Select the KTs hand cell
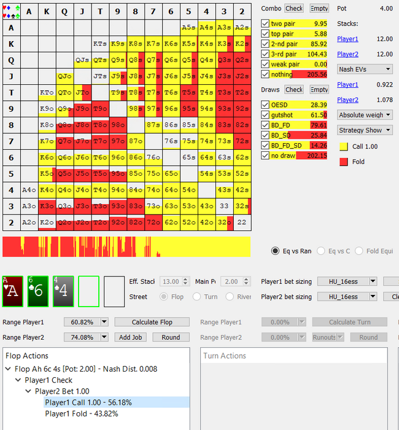The height and width of the screenshot is (430, 399). click(100, 44)
